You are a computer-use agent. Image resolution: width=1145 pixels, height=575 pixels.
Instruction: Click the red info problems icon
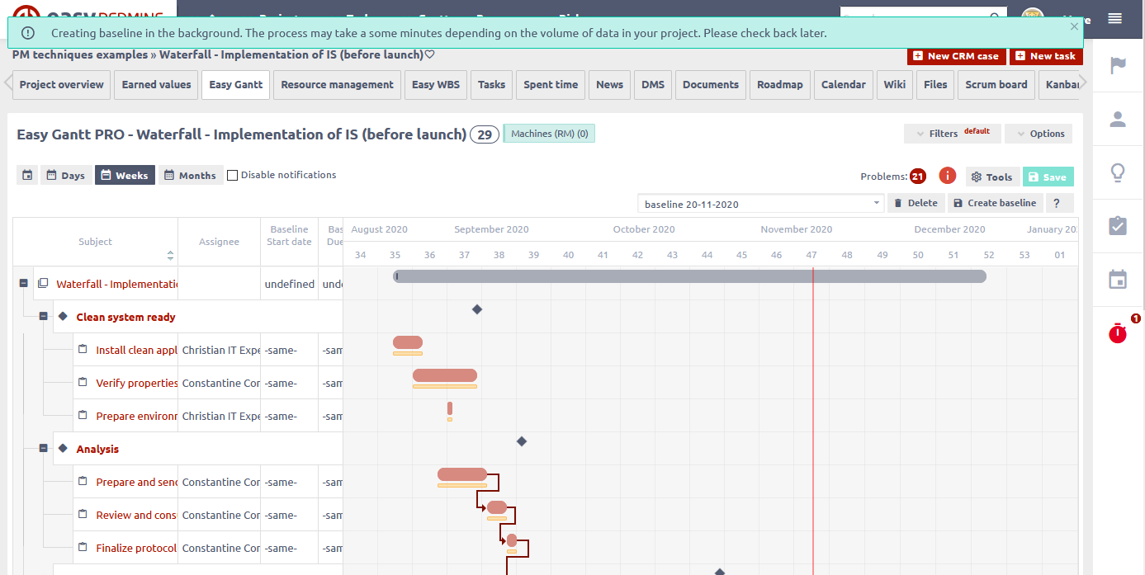947,177
